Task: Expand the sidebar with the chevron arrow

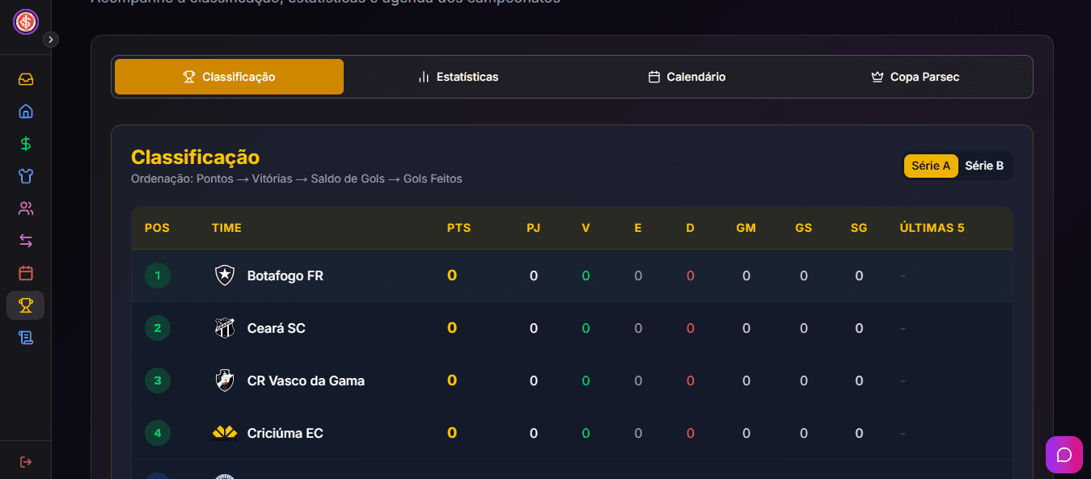Action: [x=51, y=40]
